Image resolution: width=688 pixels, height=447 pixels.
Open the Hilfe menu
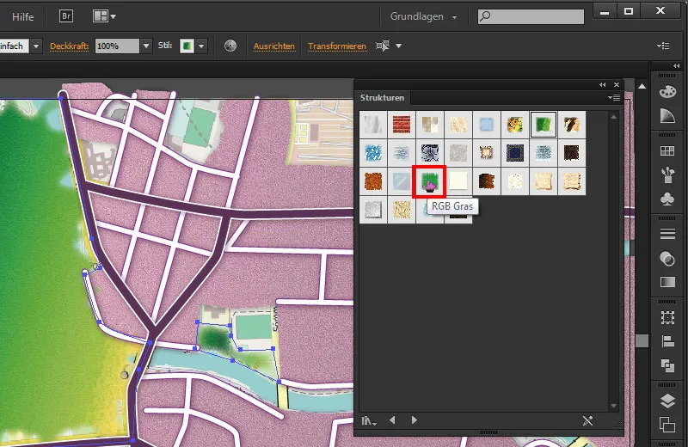coord(23,16)
